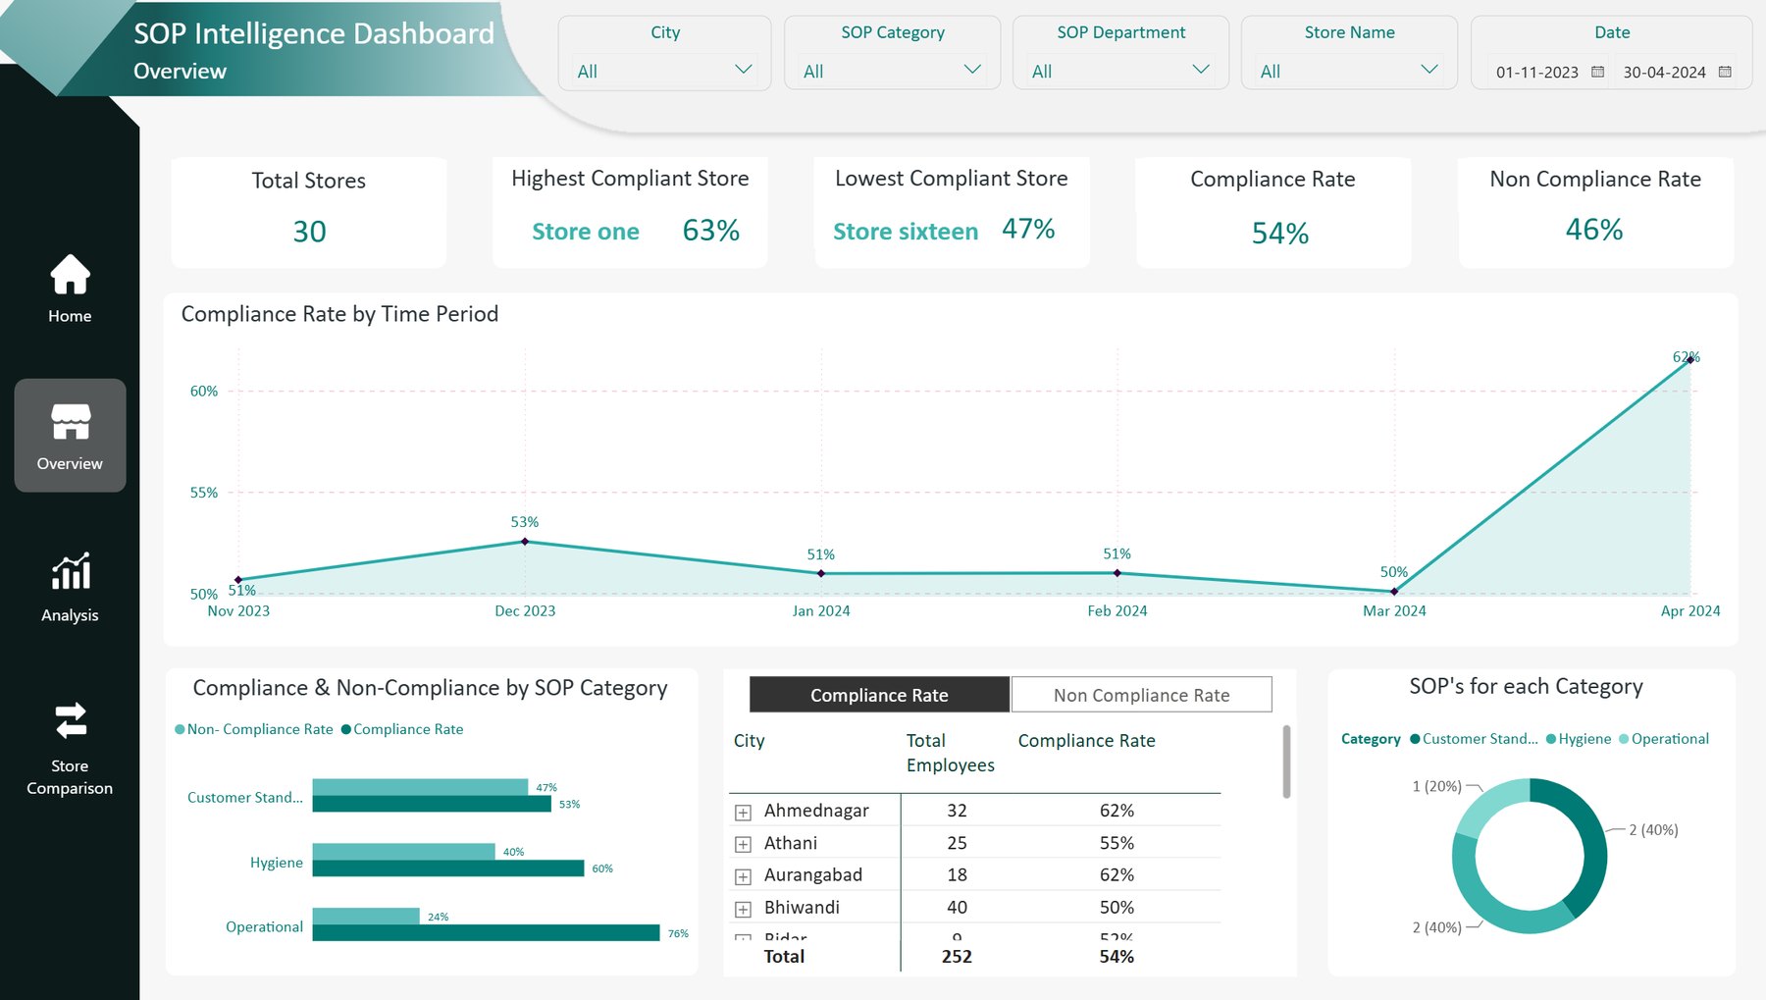Sort by Compliance Rate column header
The width and height of the screenshot is (1766, 1000).
1086,741
